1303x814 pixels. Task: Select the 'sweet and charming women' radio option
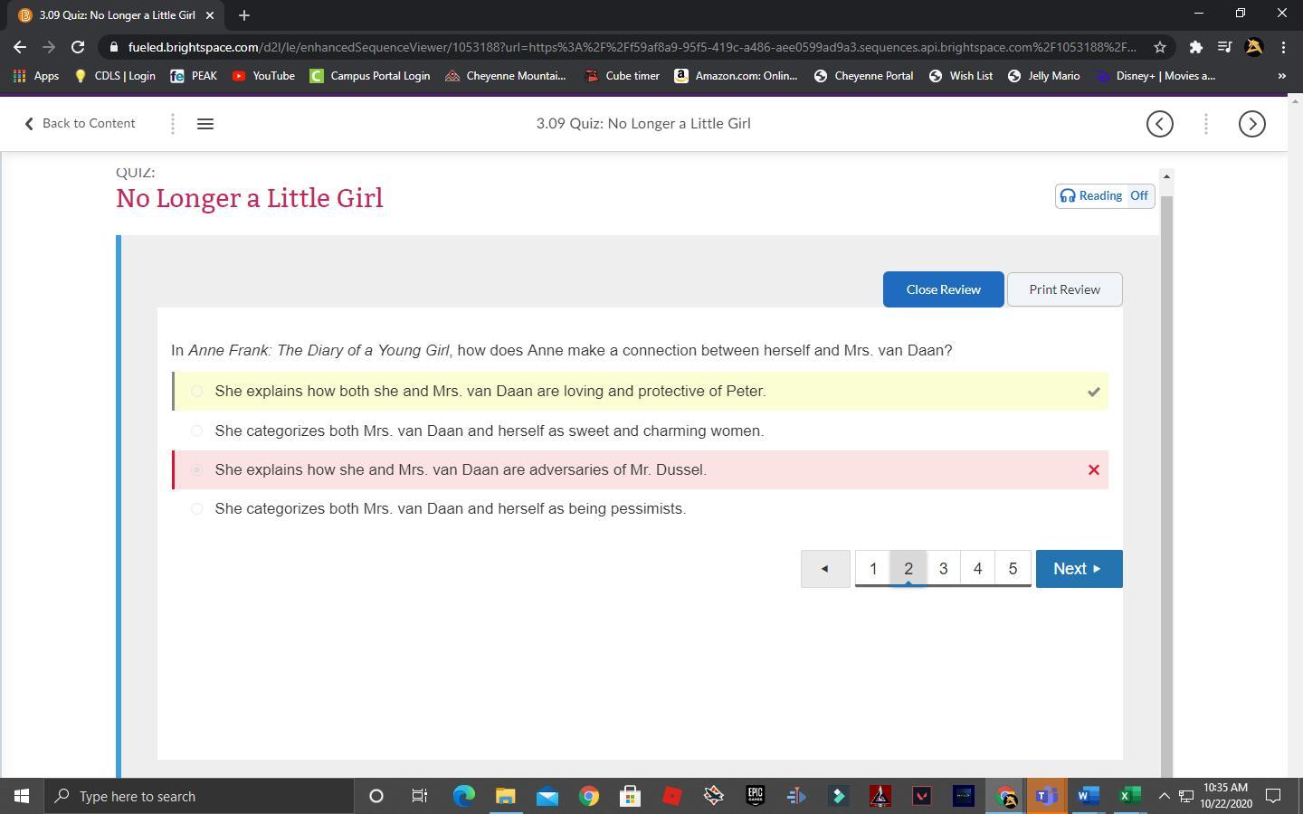(x=196, y=431)
